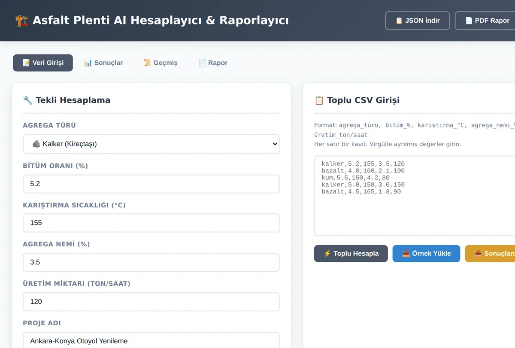Open the Sonuçlar tab

tap(103, 63)
